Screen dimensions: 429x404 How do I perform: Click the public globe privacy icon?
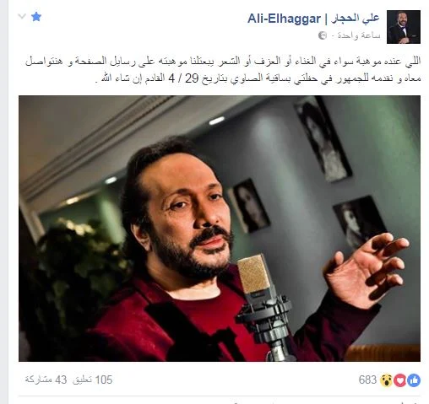(x=323, y=35)
